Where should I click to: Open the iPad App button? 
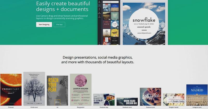tap(60, 24)
